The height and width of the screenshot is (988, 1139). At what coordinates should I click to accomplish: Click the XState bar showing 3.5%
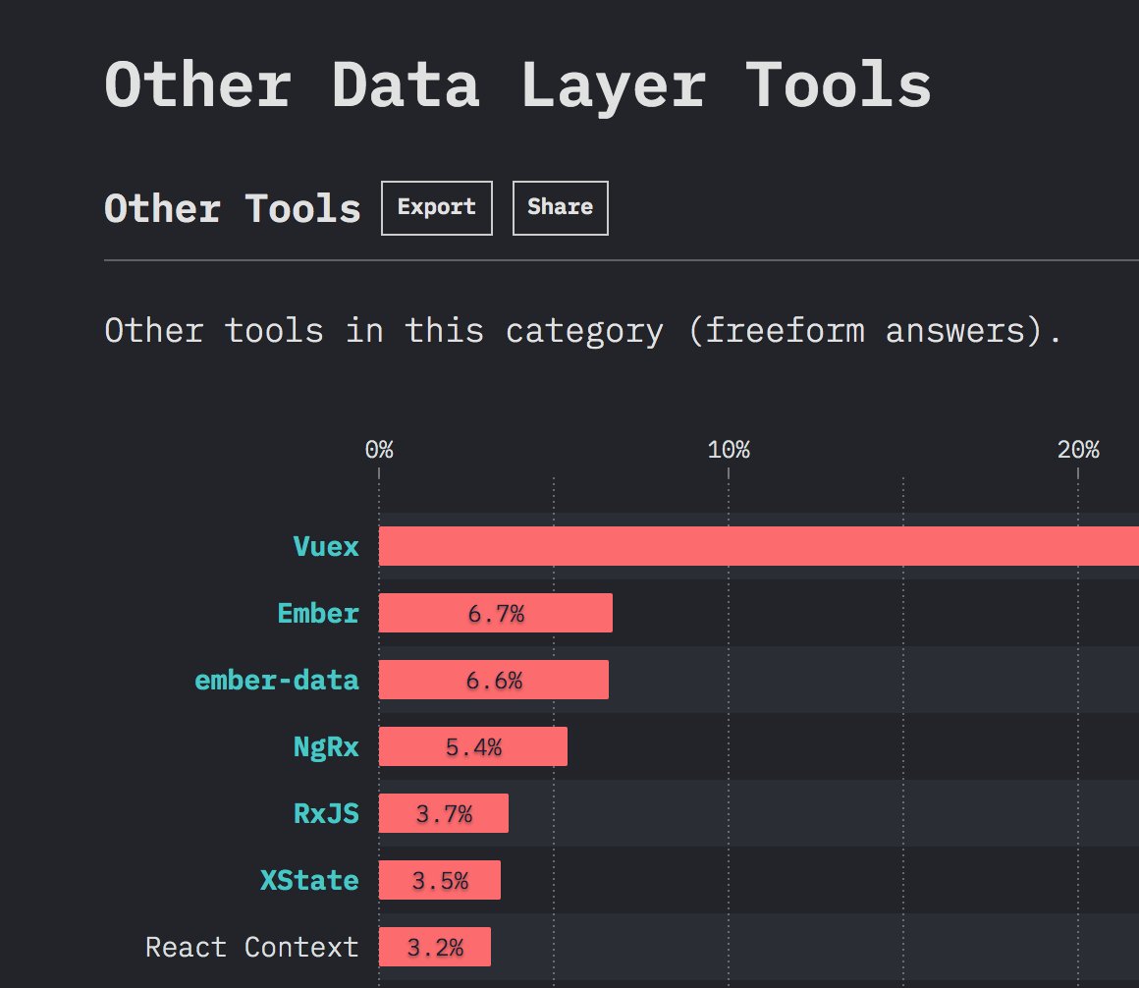coord(439,880)
